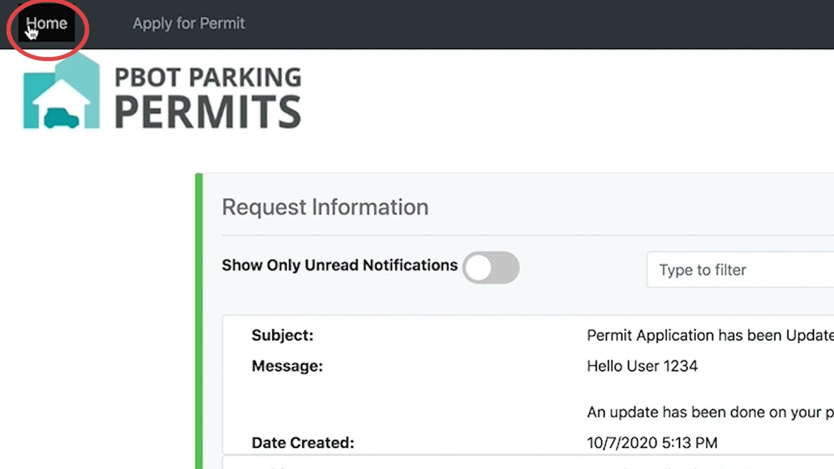Screen dimensions: 834x469
Task: Click the PBOT PARKING PERMITS logo text
Action: pos(208,97)
